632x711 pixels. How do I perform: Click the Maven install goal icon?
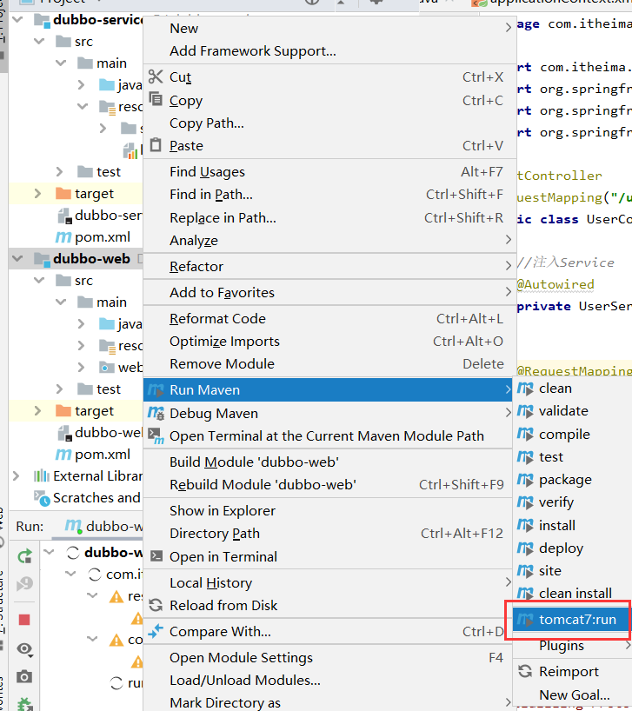point(525,526)
